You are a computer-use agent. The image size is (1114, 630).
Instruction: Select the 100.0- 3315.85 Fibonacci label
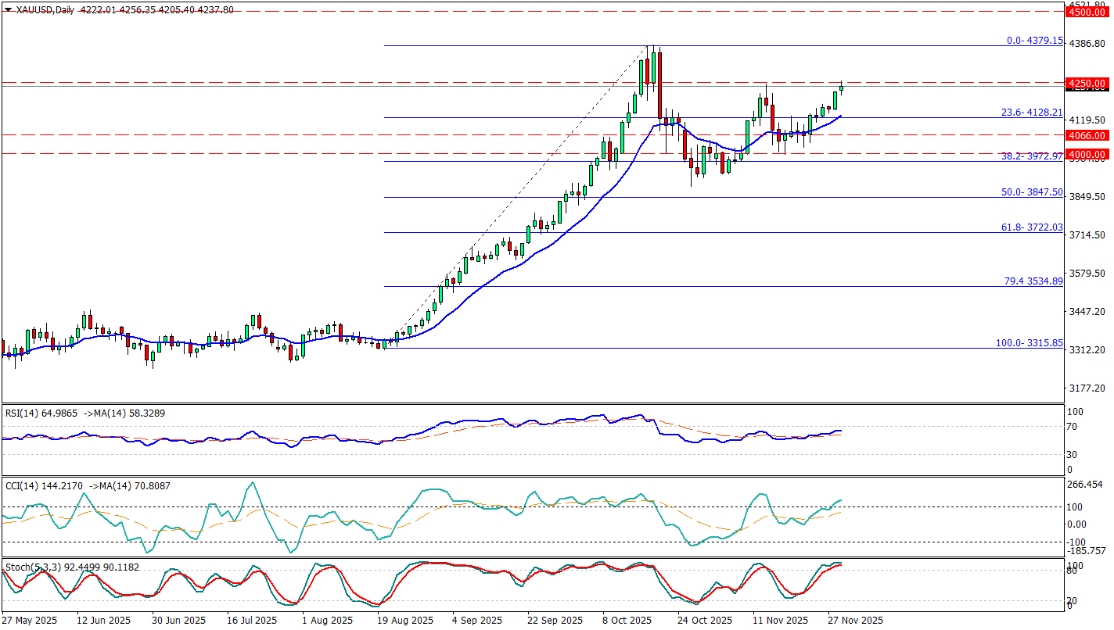coord(1028,343)
